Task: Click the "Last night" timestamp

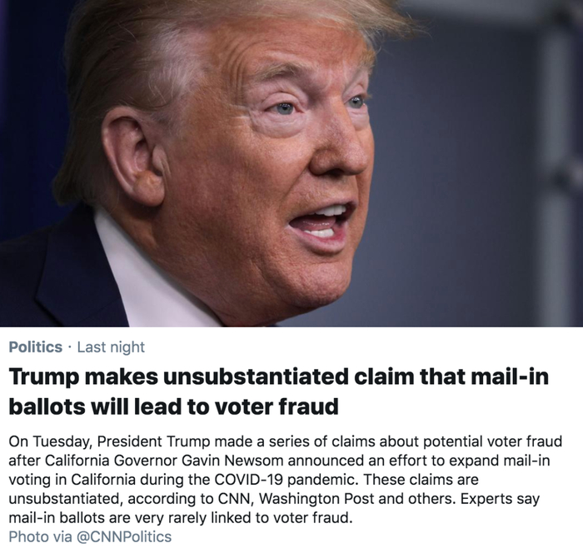Action: [x=110, y=346]
